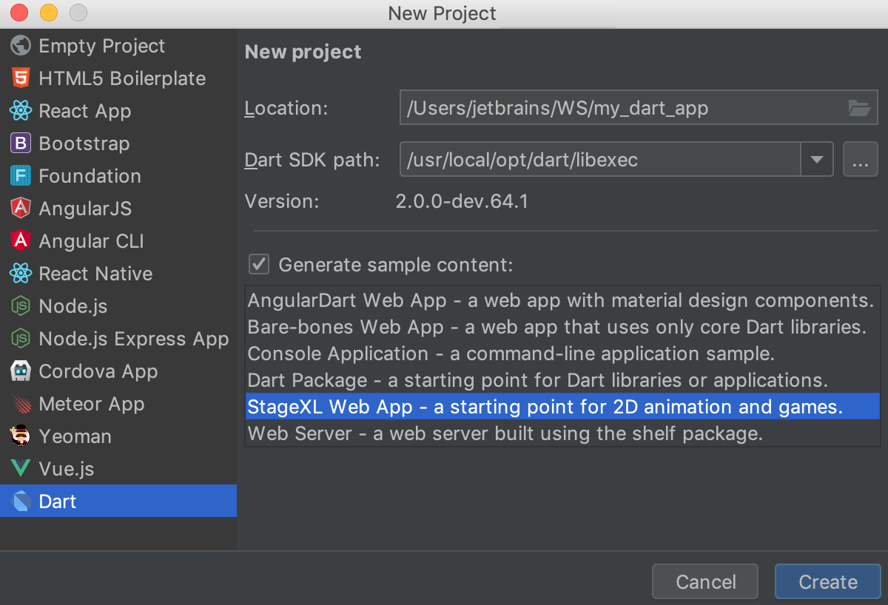Select Empty Project label in list
This screenshot has height=605, width=888.
point(102,46)
